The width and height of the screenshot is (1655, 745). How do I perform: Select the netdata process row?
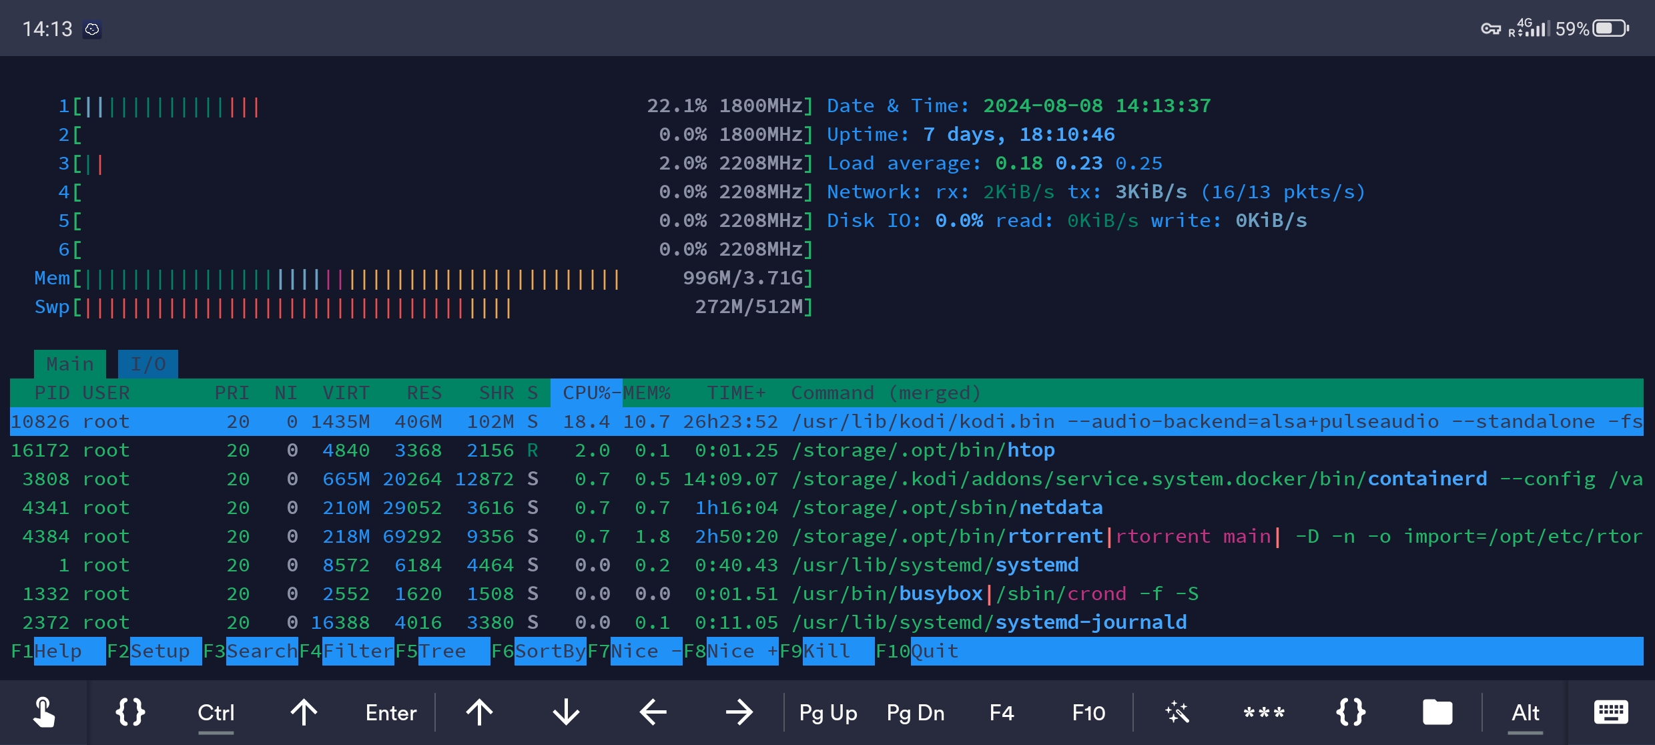click(827, 507)
